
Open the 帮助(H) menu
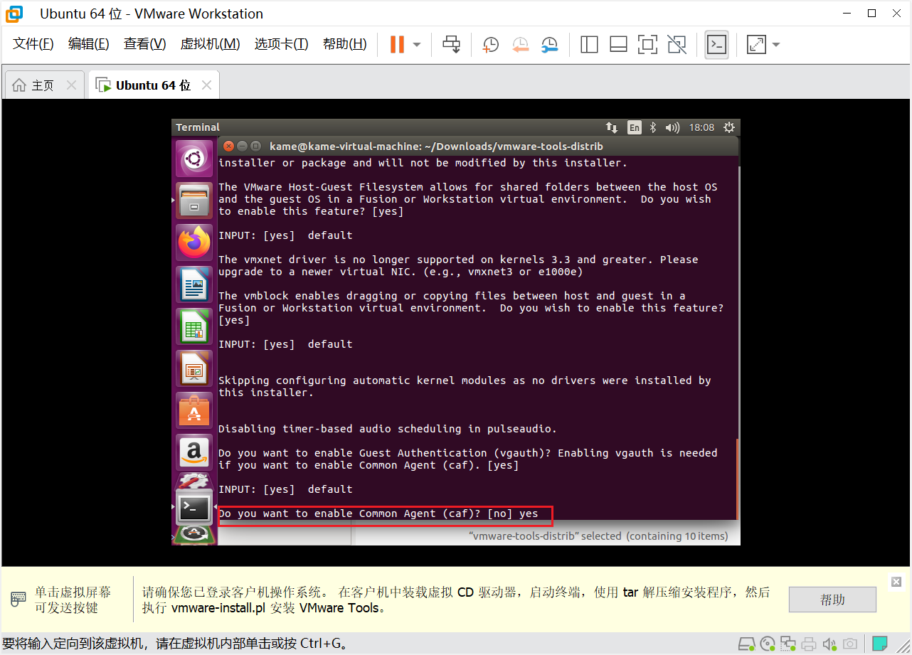pyautogui.click(x=344, y=44)
